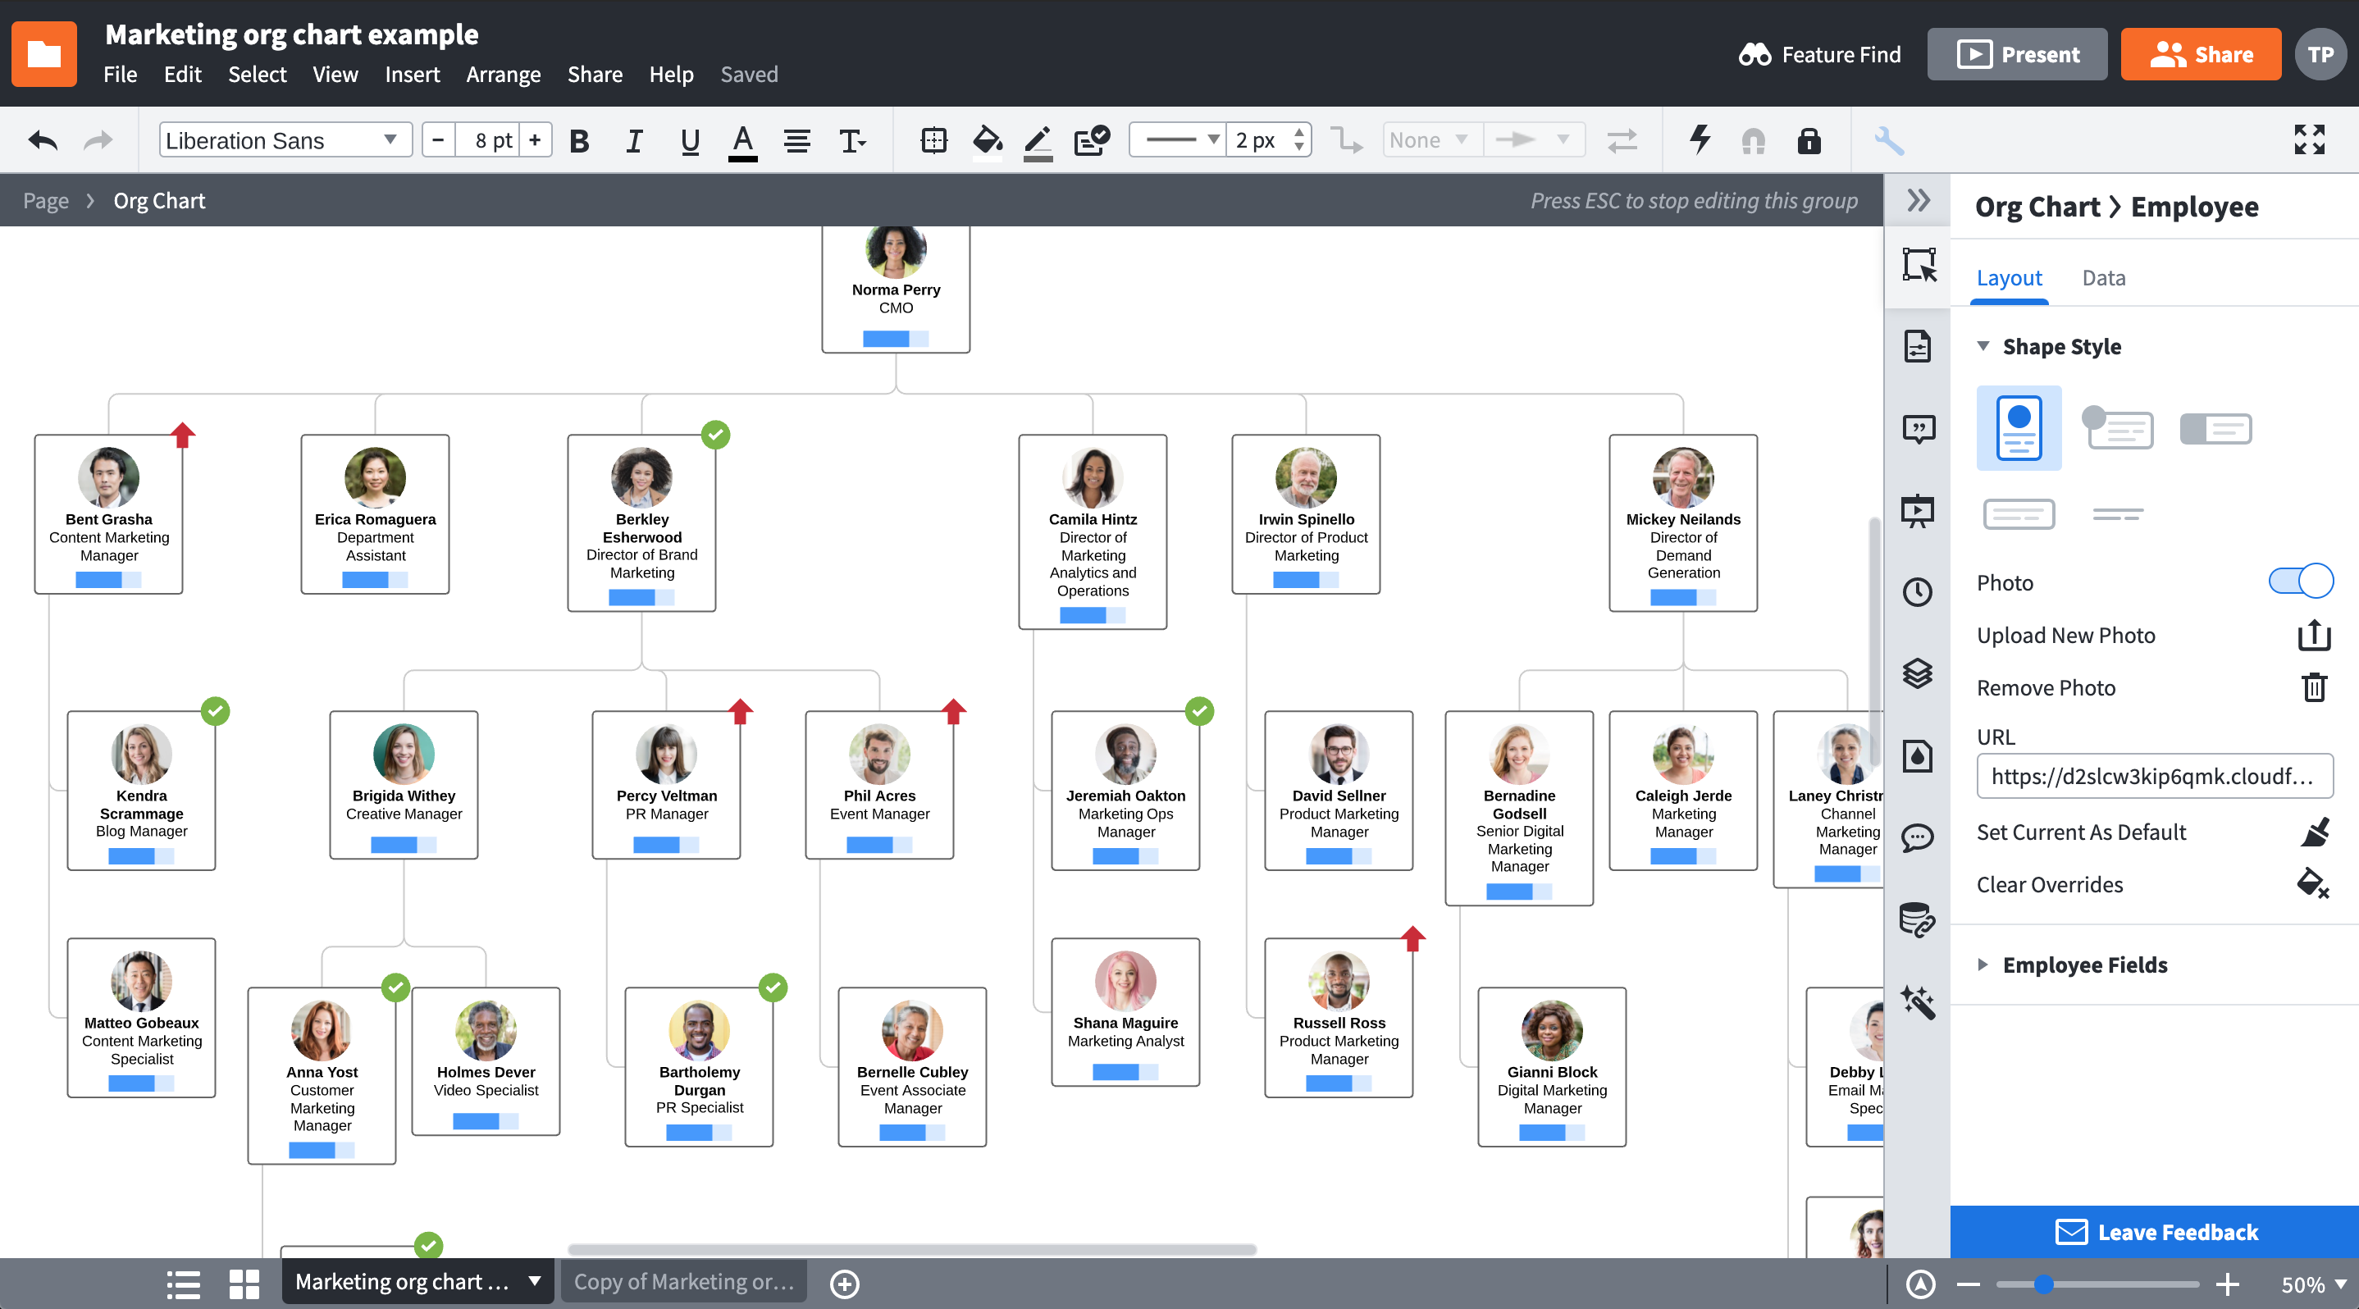Open the Liberation Sans font dropdown
The image size is (2359, 1309).
(284, 140)
